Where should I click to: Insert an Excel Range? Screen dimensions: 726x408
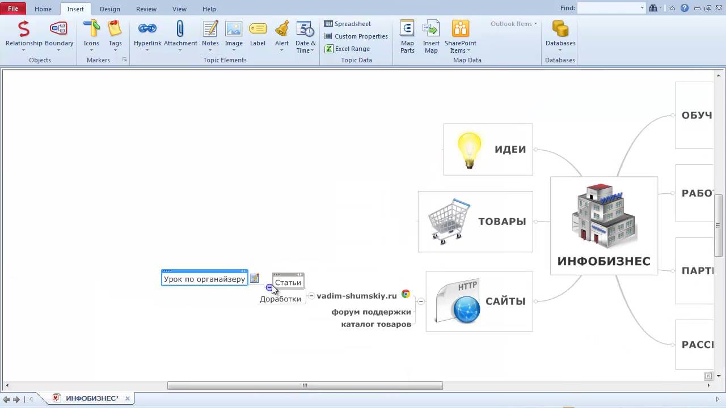pos(348,49)
